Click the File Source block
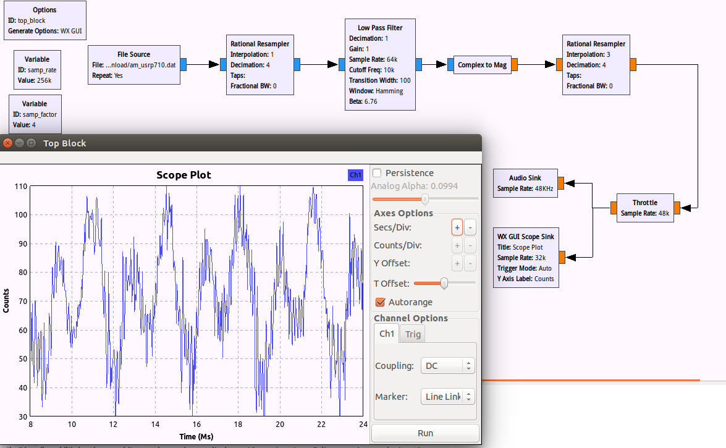 tap(134, 64)
